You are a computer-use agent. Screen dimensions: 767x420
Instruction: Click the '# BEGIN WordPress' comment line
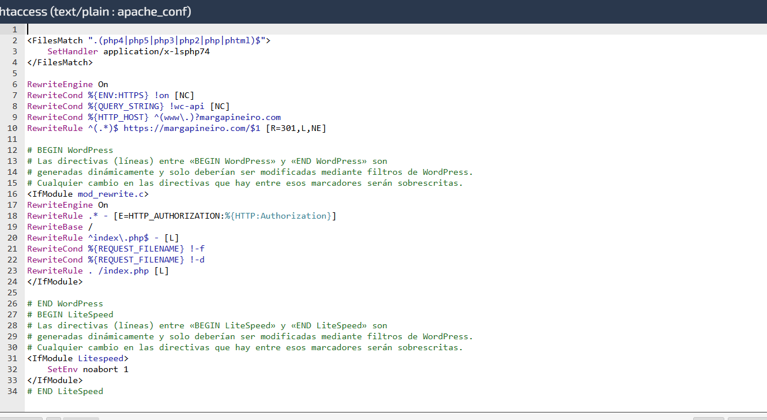[x=70, y=150]
